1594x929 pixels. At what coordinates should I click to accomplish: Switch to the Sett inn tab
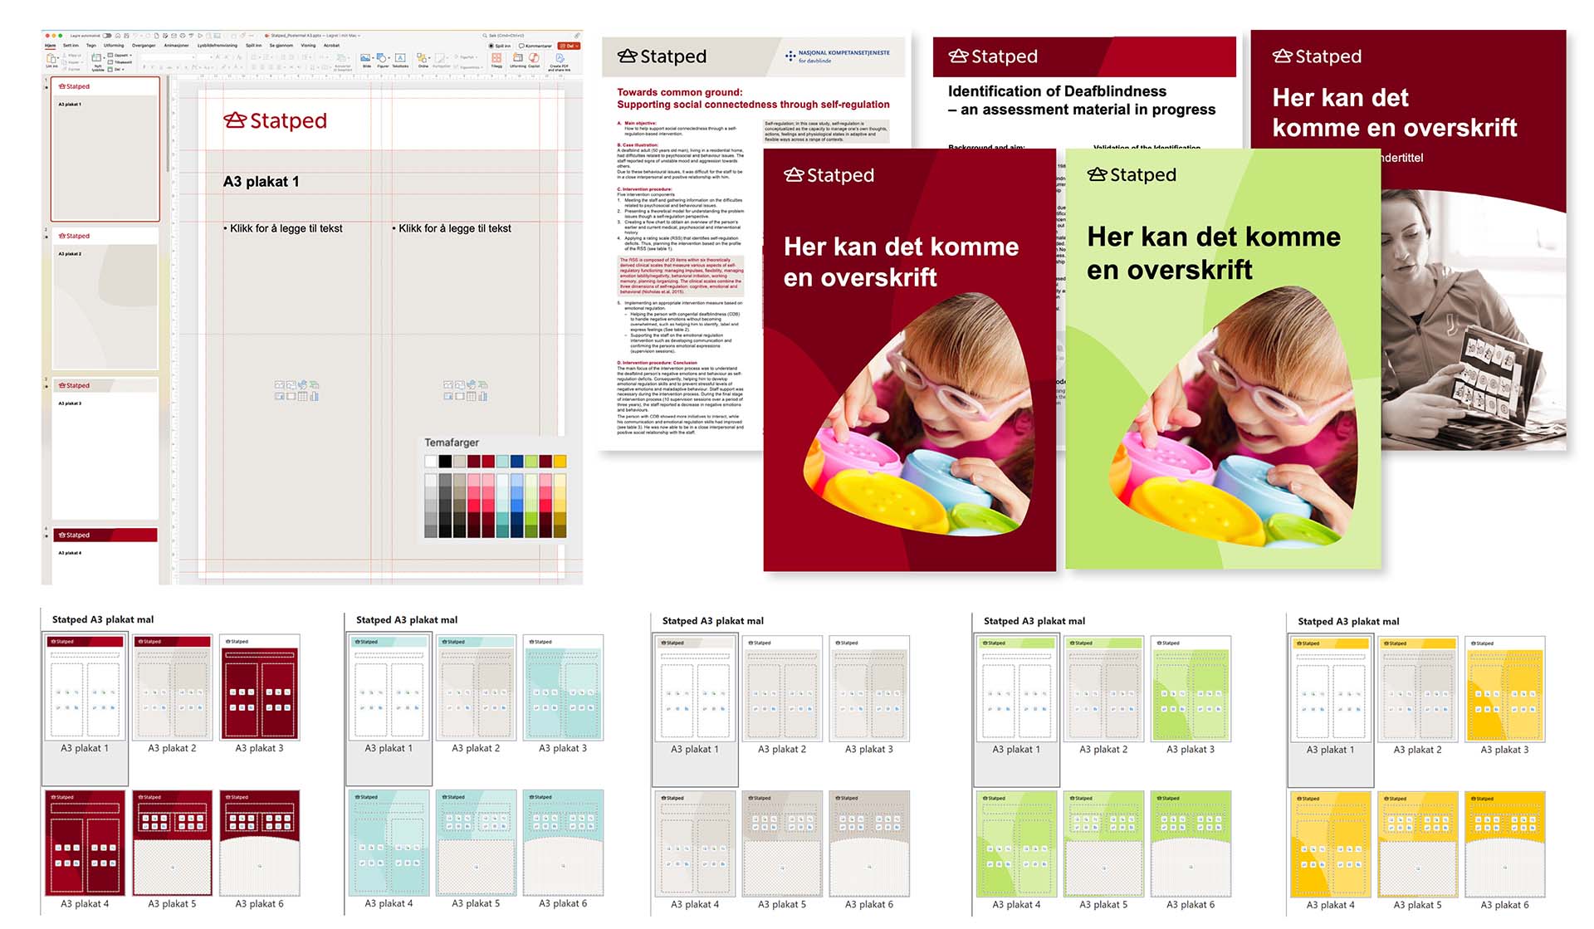pos(71,46)
